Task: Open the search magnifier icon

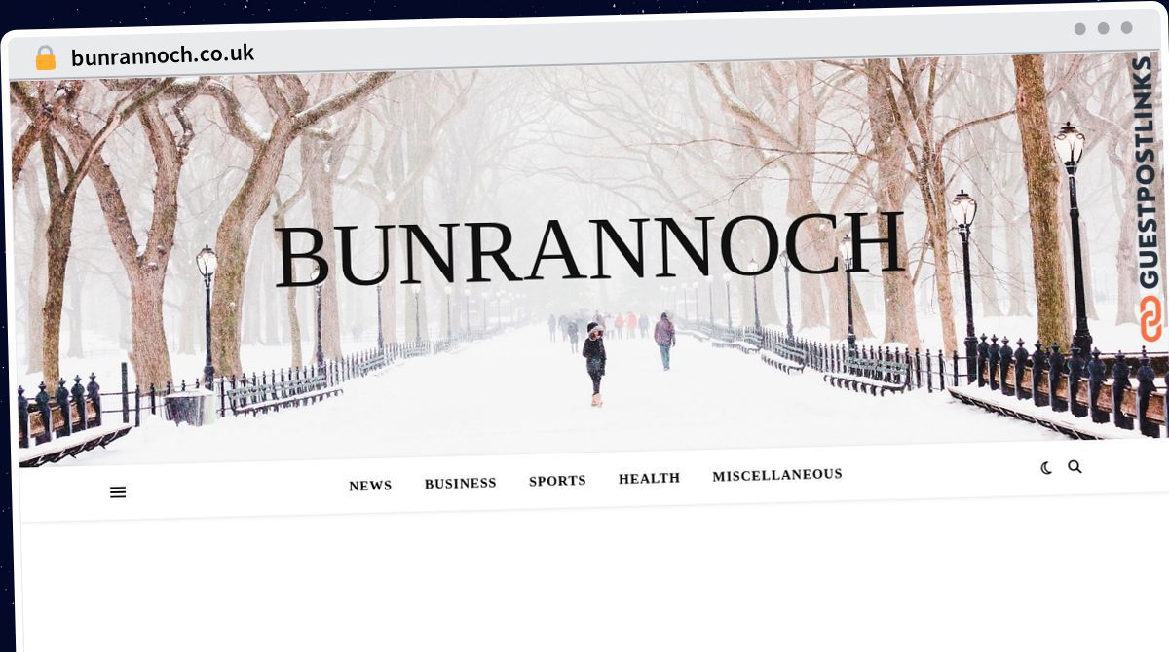Action: coord(1075,467)
